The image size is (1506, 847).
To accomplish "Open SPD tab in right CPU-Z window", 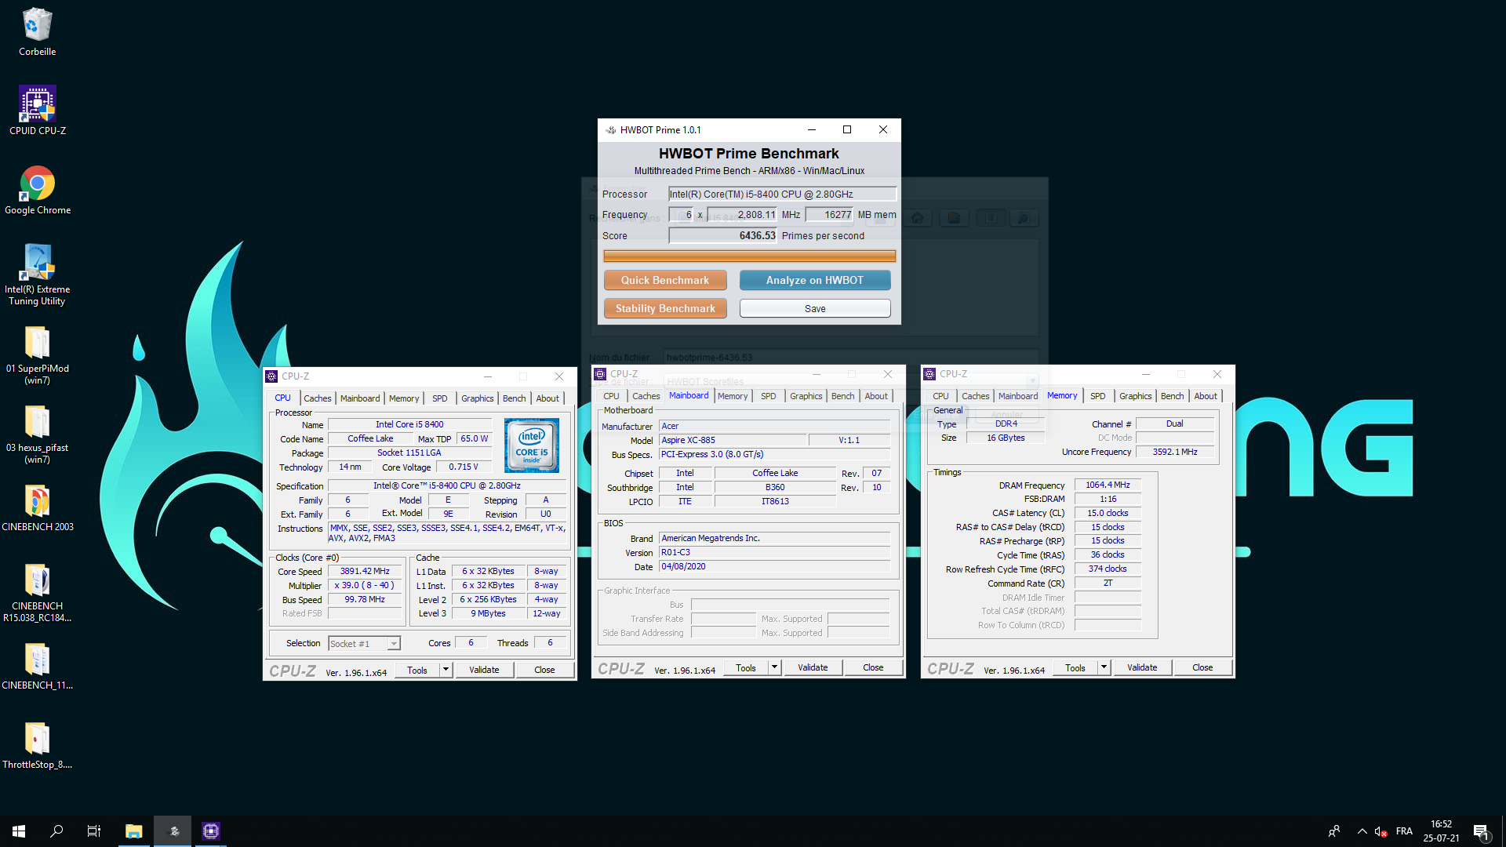I will [x=1098, y=396].
